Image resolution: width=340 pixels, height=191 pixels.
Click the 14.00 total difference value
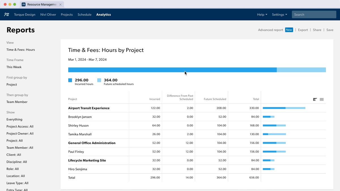pos(189,178)
